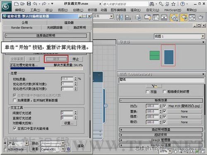Click the Open file folder icon
Image resolution: width=207 pixels, height=155 pixels.
click(22, 4)
